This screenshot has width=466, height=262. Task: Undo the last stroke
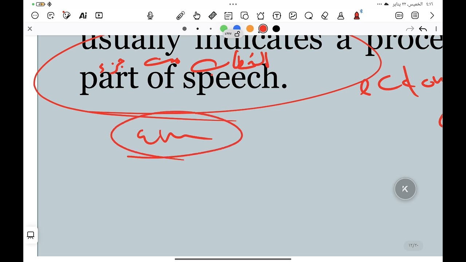tap(423, 29)
